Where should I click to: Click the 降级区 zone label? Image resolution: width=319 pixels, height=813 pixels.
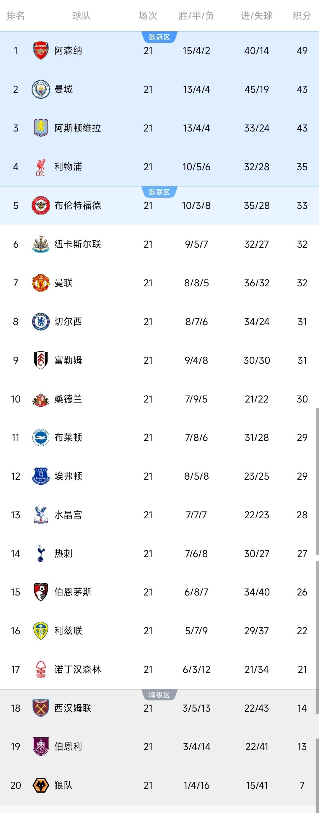(159, 695)
